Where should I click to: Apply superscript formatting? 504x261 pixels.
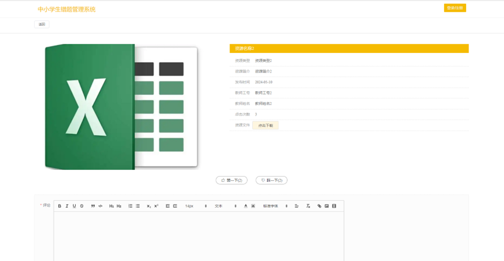156,206
